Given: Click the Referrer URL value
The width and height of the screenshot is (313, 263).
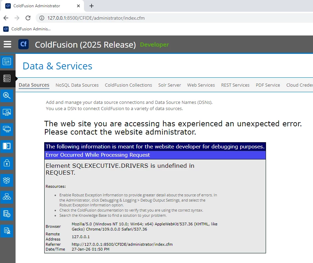Looking at the screenshot, I should (x=122, y=244).
